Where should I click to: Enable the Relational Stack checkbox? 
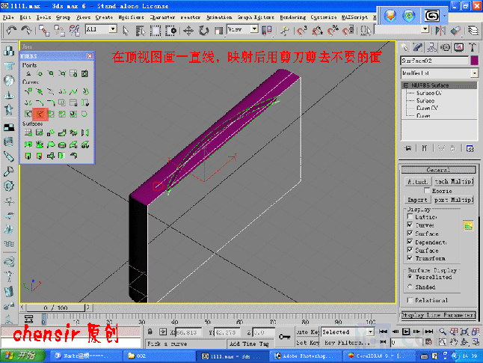(410, 300)
